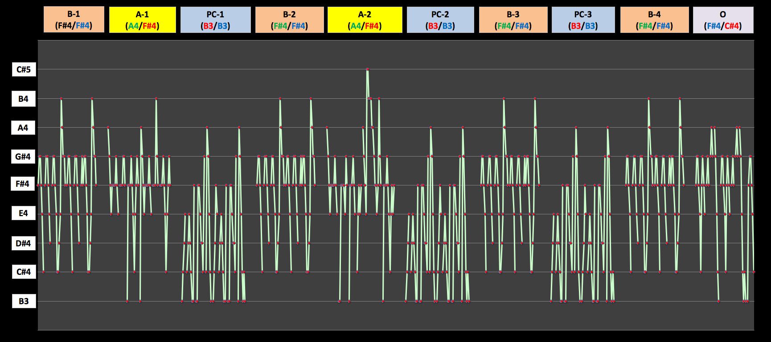This screenshot has width=771, height=342.
Task: Select the O section box
Action: (x=723, y=20)
